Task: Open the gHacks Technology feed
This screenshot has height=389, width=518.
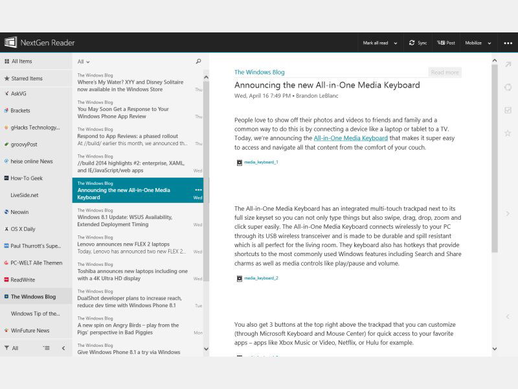Action: pyautogui.click(x=36, y=127)
